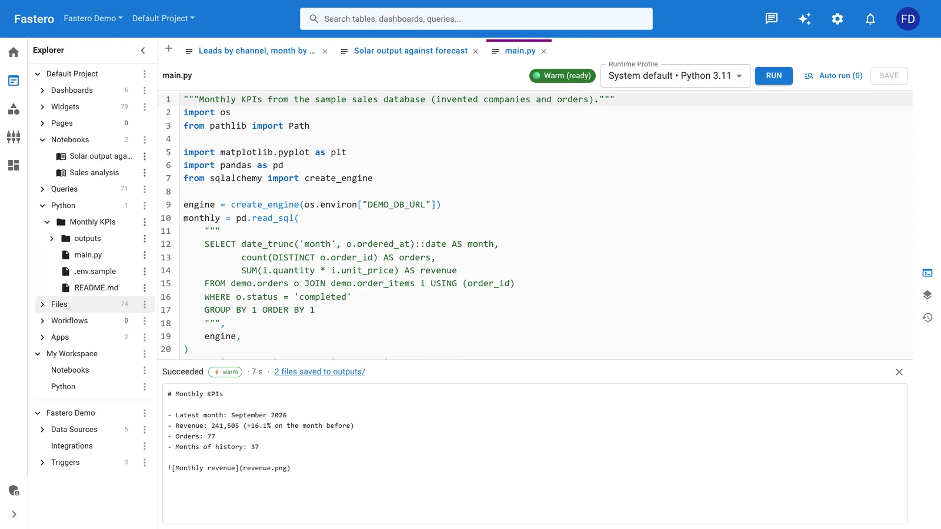Open the AI sparkle assistant icon
Viewport: 941px width, 529px height.
click(805, 19)
